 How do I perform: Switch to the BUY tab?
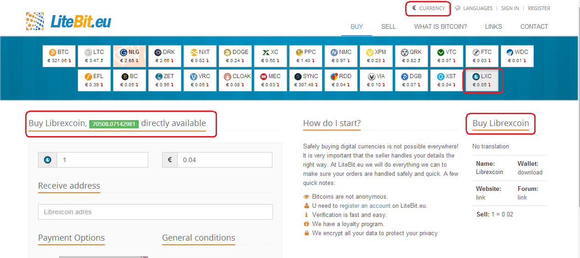357,26
